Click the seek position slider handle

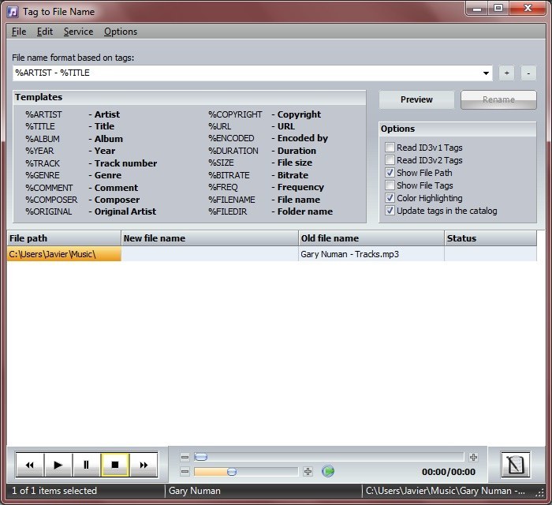[200, 457]
